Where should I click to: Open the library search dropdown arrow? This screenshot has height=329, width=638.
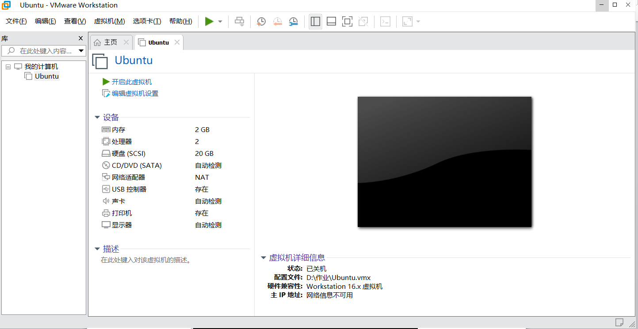coord(81,51)
